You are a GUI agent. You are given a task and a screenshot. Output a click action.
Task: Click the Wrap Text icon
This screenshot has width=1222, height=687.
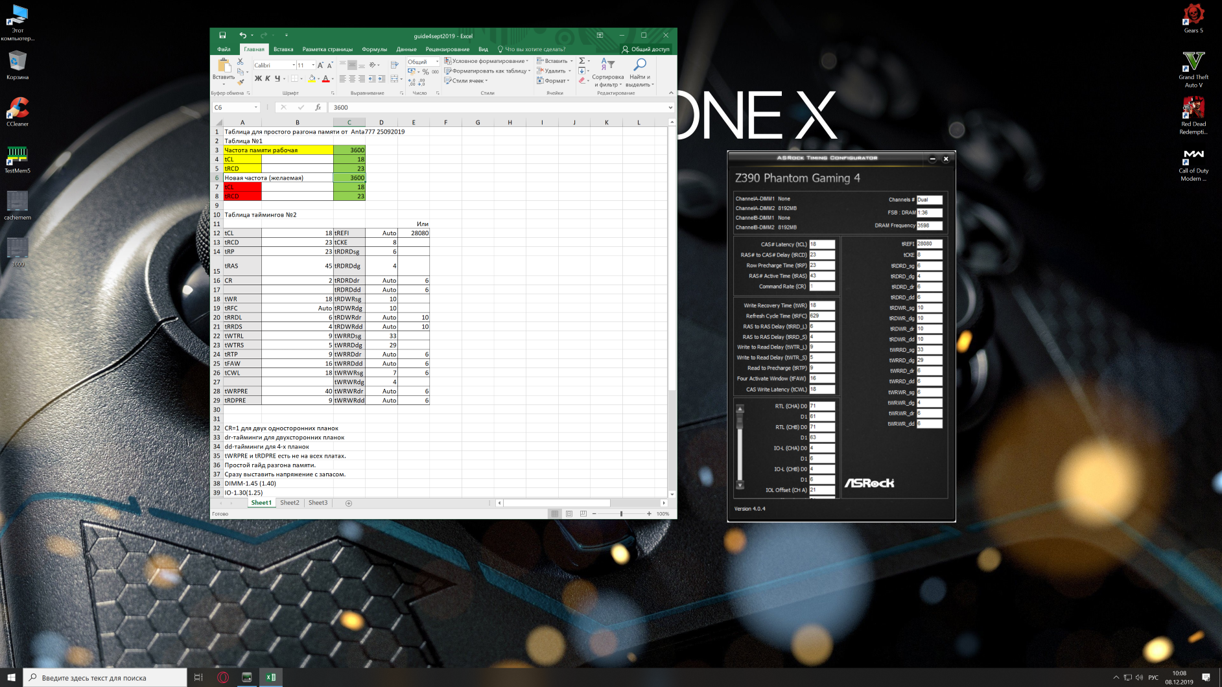394,65
